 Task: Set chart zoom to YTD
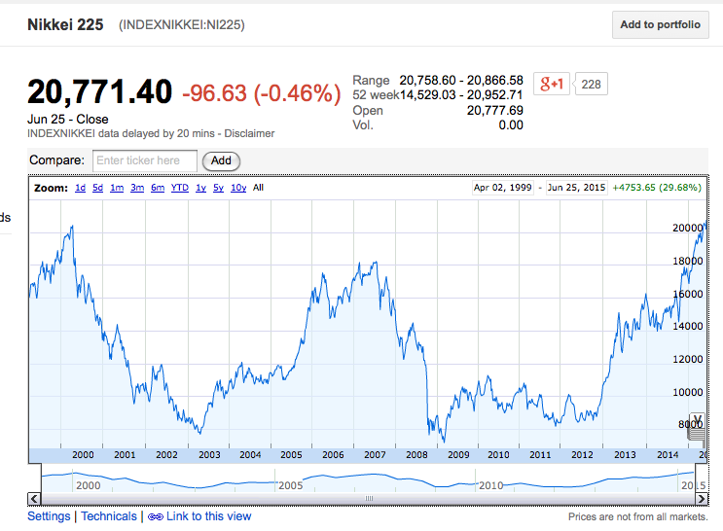[x=180, y=188]
